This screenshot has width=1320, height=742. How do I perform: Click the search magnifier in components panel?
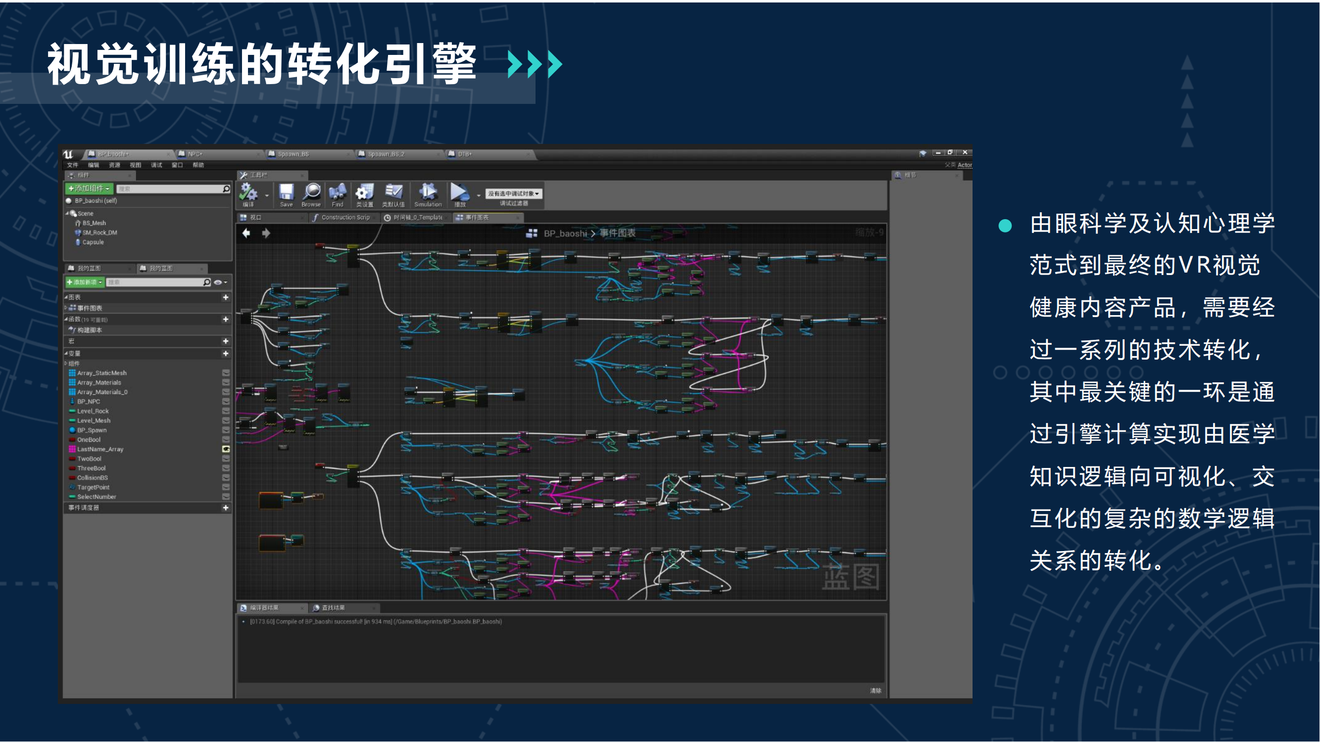(227, 189)
